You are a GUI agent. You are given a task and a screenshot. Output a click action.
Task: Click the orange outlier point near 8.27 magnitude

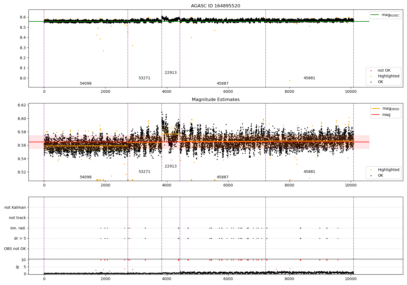click(103, 51)
